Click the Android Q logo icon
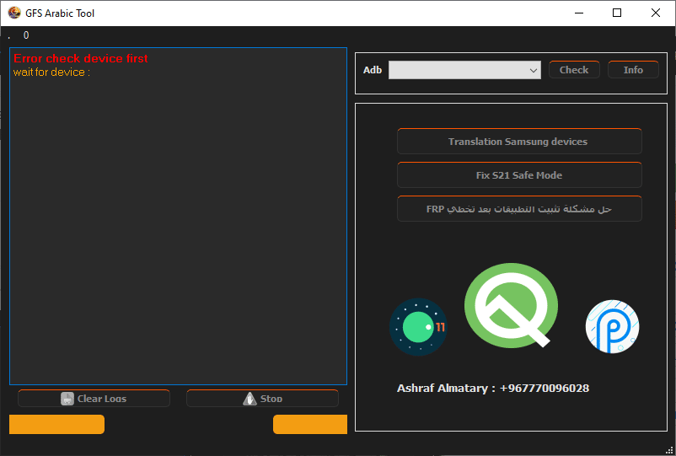This screenshot has width=676, height=456. click(x=511, y=305)
